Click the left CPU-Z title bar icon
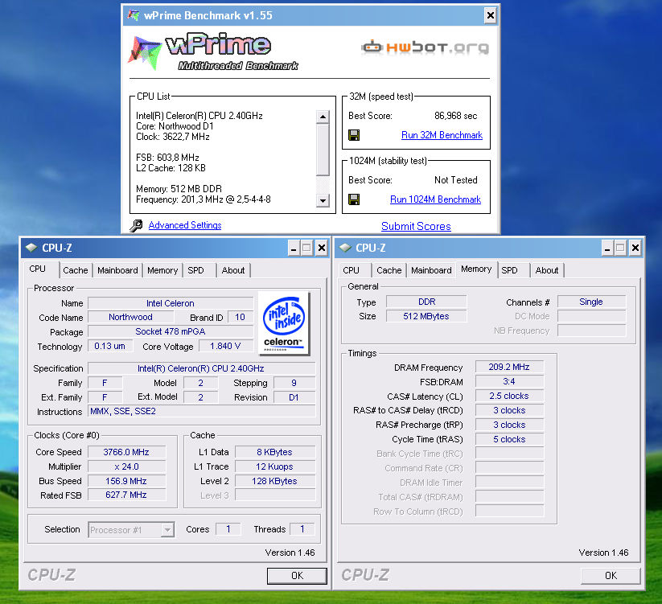Viewport: 662px width, 604px height. pyautogui.click(x=31, y=248)
